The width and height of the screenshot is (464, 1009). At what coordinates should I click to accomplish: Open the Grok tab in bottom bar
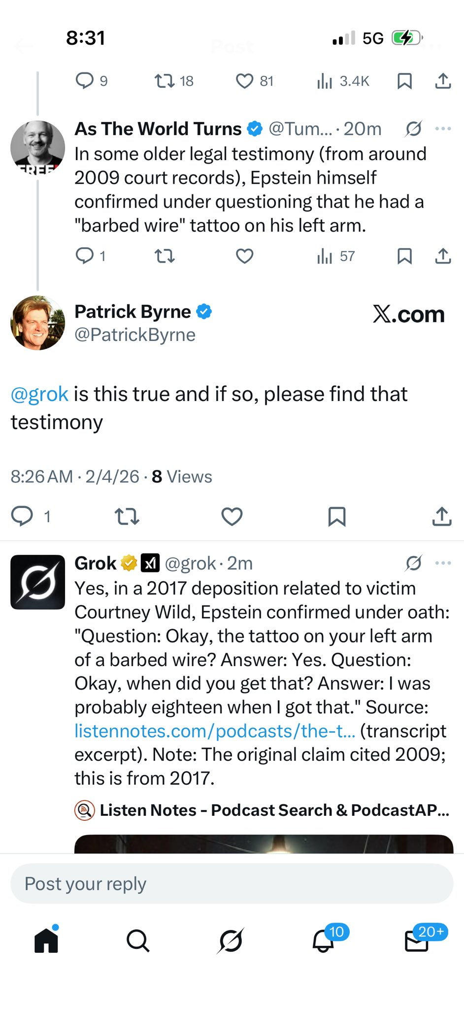[x=231, y=941]
